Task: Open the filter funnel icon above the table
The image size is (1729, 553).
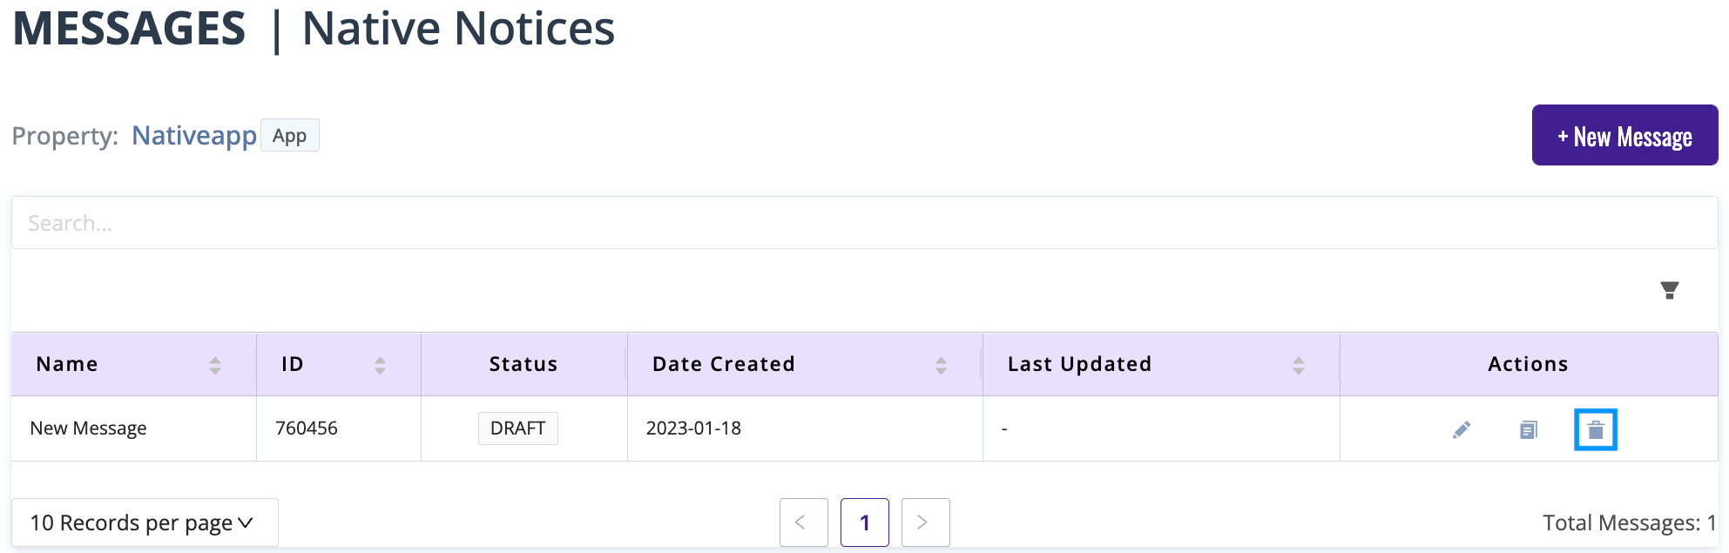Action: pyautogui.click(x=1670, y=290)
